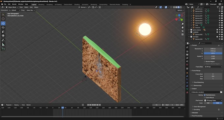Select RGB color mode button
The height and width of the screenshot is (120, 224).
point(217,103)
